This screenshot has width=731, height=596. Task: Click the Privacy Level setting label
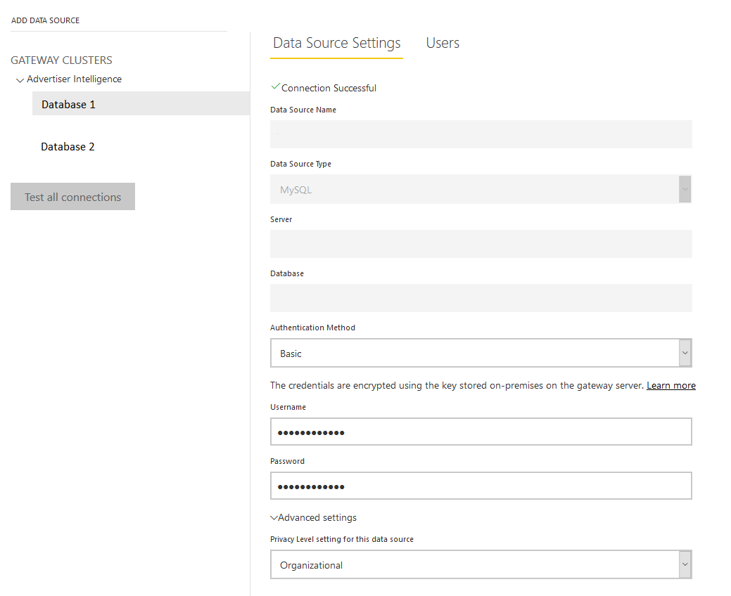[342, 539]
